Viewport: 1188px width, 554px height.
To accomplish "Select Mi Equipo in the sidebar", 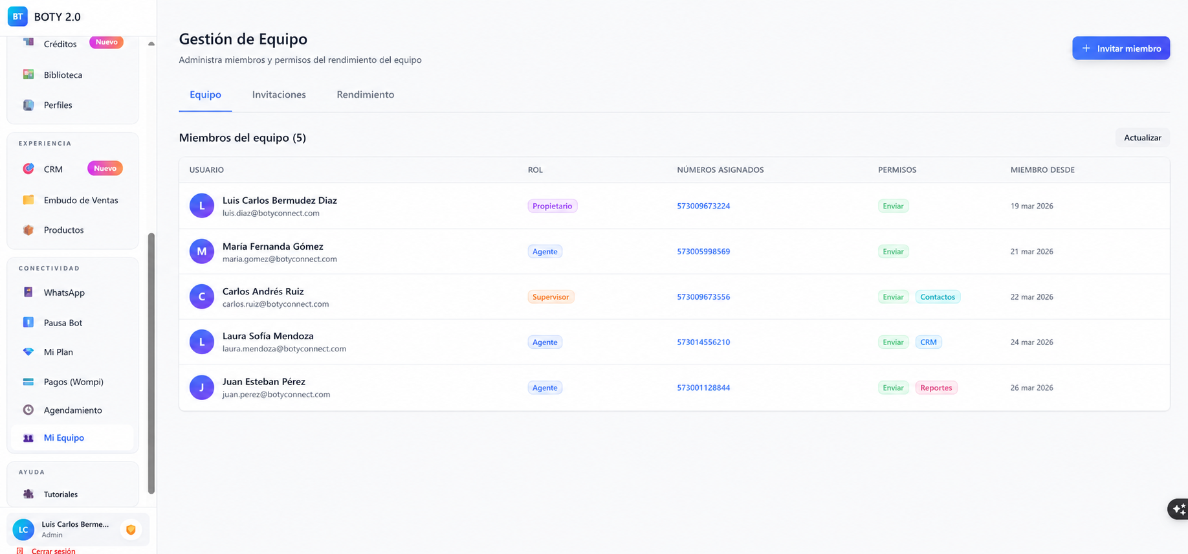I will click(72, 438).
